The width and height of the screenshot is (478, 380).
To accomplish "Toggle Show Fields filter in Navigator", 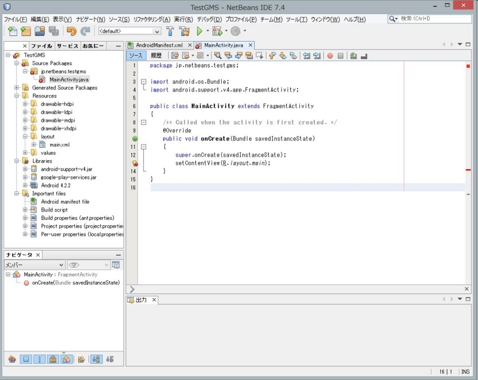I will tap(26, 359).
